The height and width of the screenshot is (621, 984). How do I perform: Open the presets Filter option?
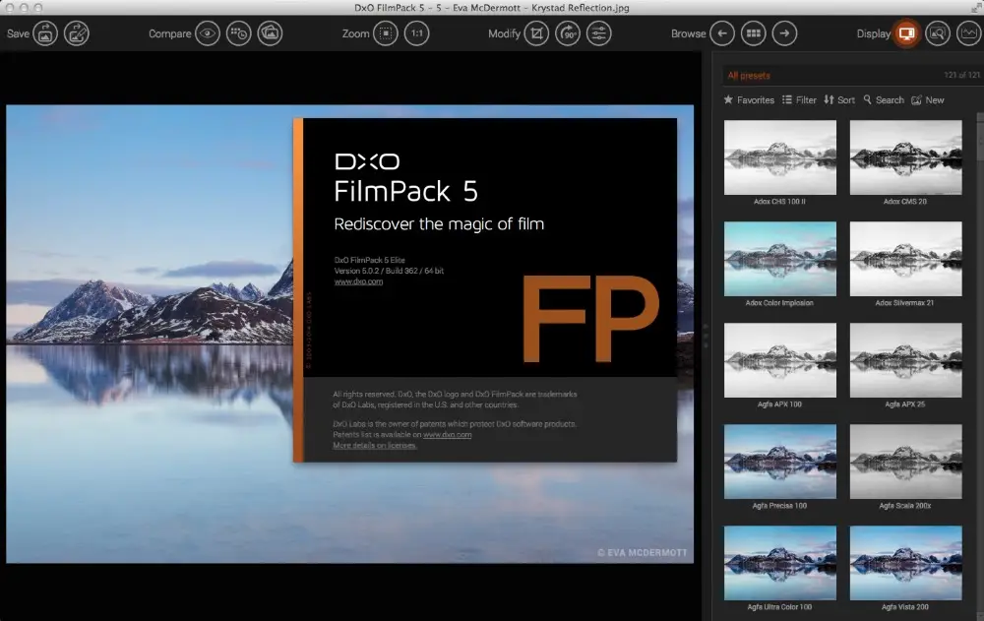(799, 99)
